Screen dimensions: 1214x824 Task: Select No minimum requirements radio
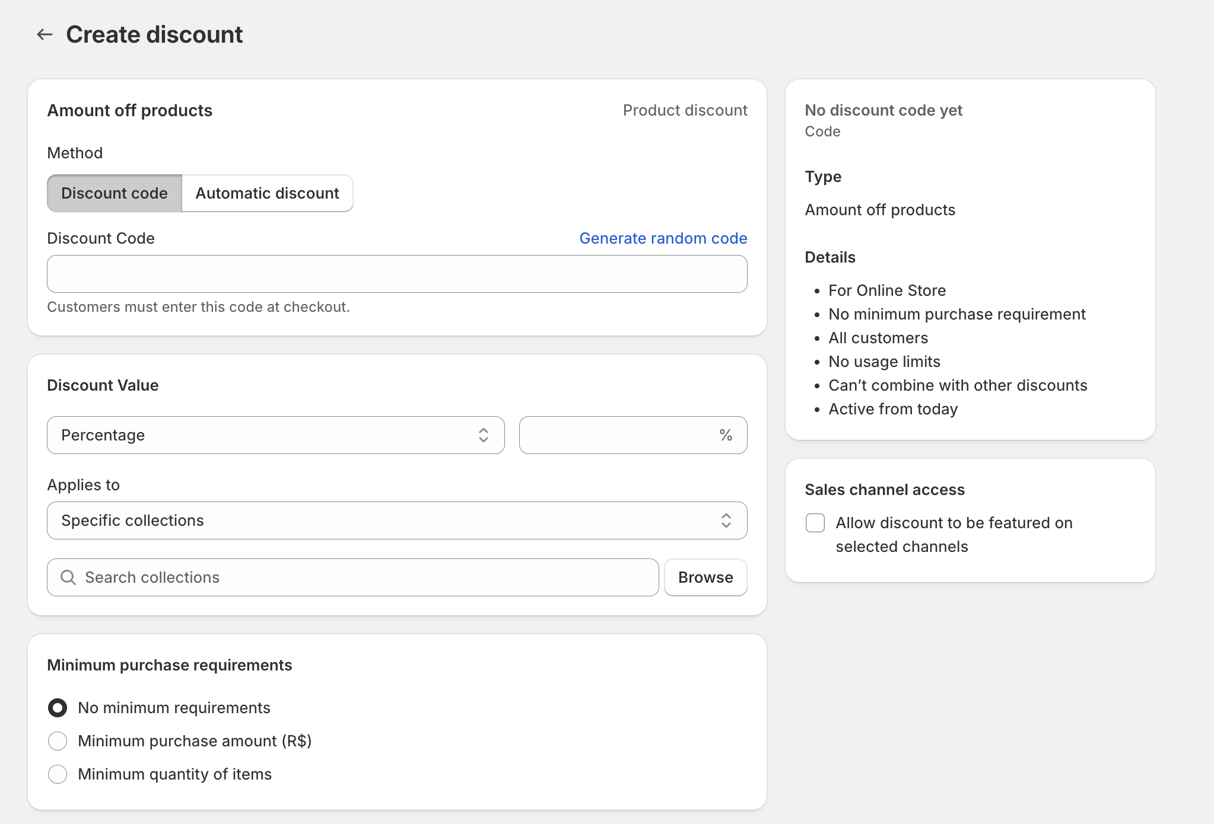(x=58, y=708)
